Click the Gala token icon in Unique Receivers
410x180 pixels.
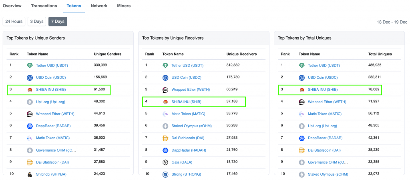165,162
